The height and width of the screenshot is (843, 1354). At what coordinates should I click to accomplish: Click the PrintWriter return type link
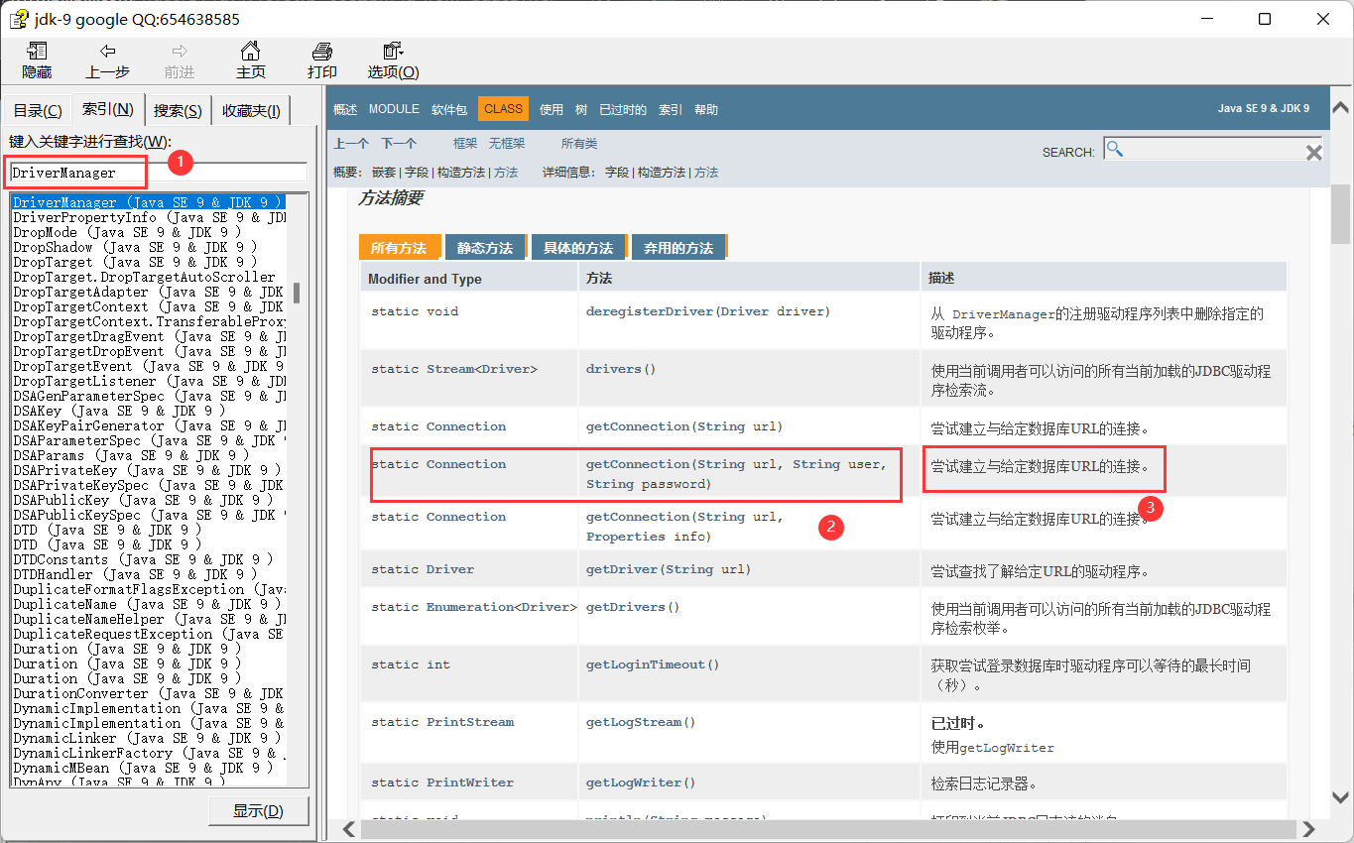(x=470, y=783)
